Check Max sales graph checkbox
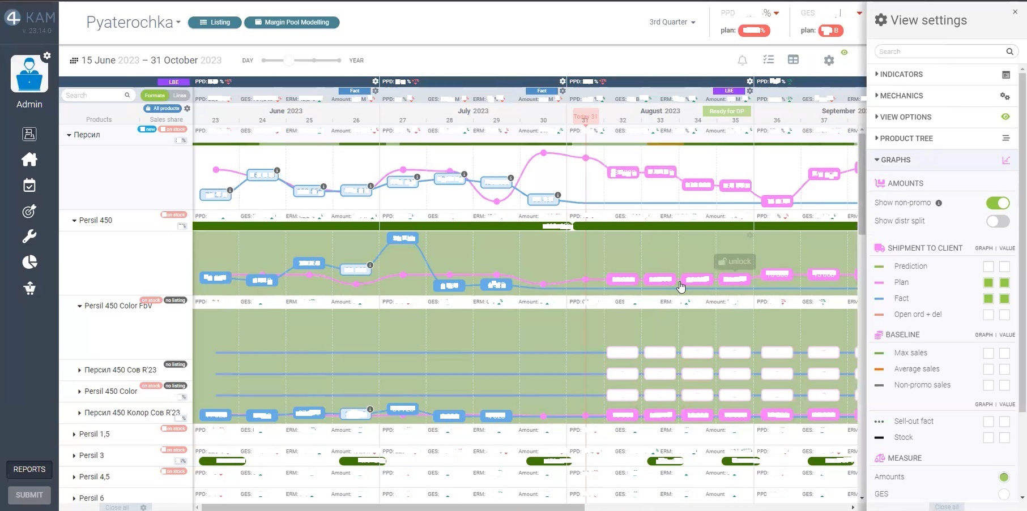Viewport: 1027px width, 511px height. click(x=988, y=353)
